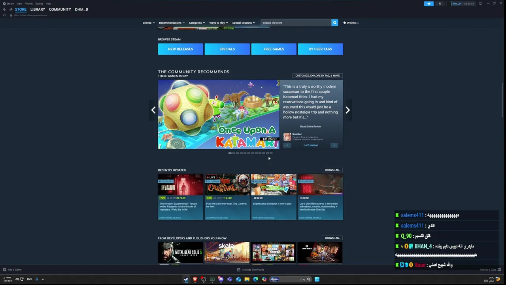Open the View menu
This screenshot has height=285, width=506.
click(19, 4)
